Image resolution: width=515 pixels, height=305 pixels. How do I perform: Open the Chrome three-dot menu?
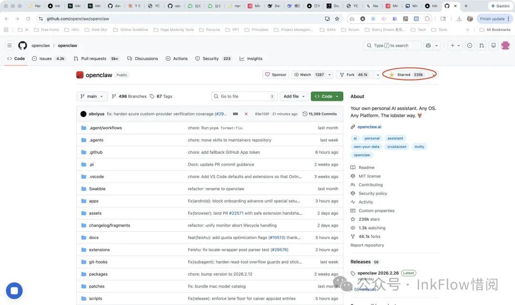(508, 19)
